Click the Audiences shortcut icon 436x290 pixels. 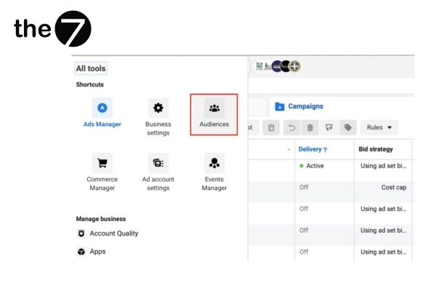tap(214, 109)
